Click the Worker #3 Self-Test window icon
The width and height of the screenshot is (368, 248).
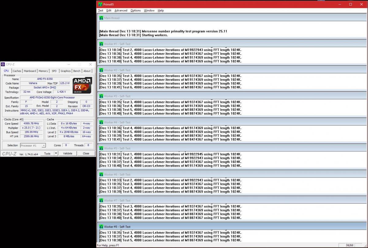coord(101,96)
